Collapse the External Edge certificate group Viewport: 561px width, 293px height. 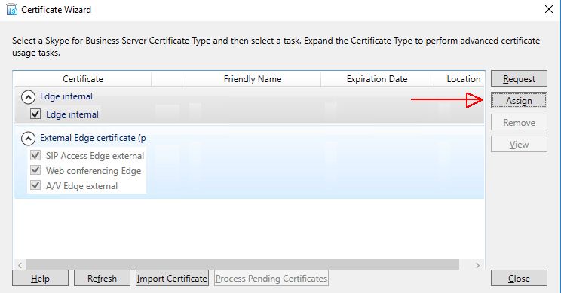pyautogui.click(x=28, y=139)
